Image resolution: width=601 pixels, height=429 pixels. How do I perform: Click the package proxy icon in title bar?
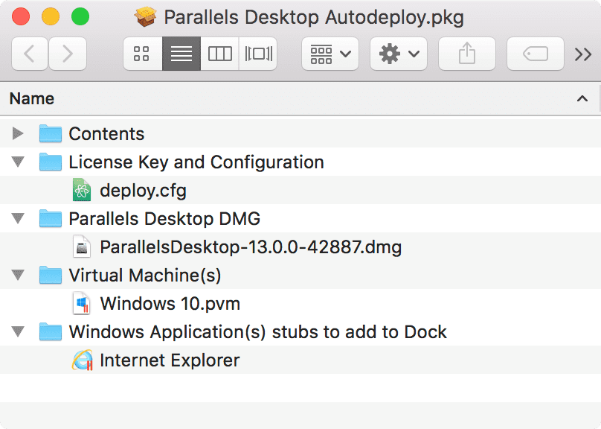pos(145,17)
